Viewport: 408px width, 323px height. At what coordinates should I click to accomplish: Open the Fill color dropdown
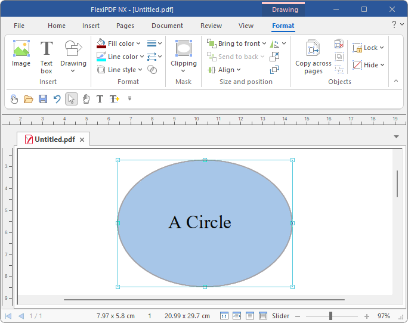pos(138,44)
